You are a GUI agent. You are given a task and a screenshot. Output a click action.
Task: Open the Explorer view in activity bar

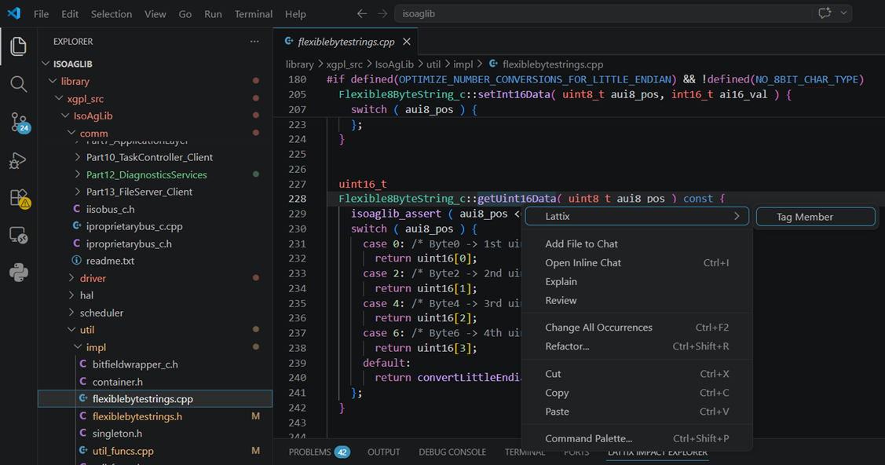click(18, 46)
